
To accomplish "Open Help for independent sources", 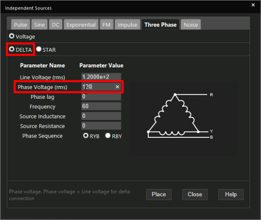I will click(231, 194).
